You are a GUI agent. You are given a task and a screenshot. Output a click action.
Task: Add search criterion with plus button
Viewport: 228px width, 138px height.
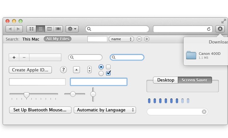[147, 39]
